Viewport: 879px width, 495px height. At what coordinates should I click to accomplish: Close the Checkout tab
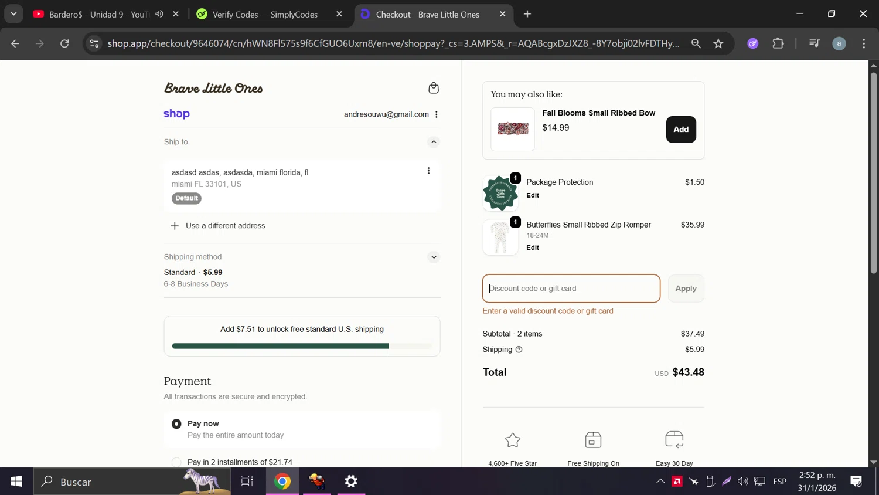(502, 14)
